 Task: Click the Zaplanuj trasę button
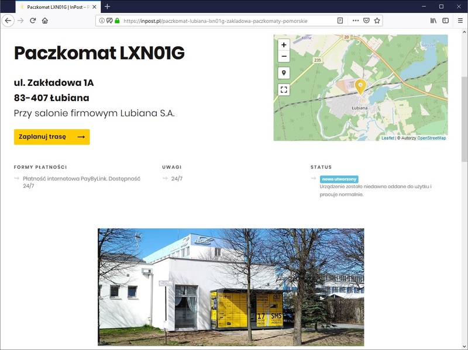[x=51, y=137]
